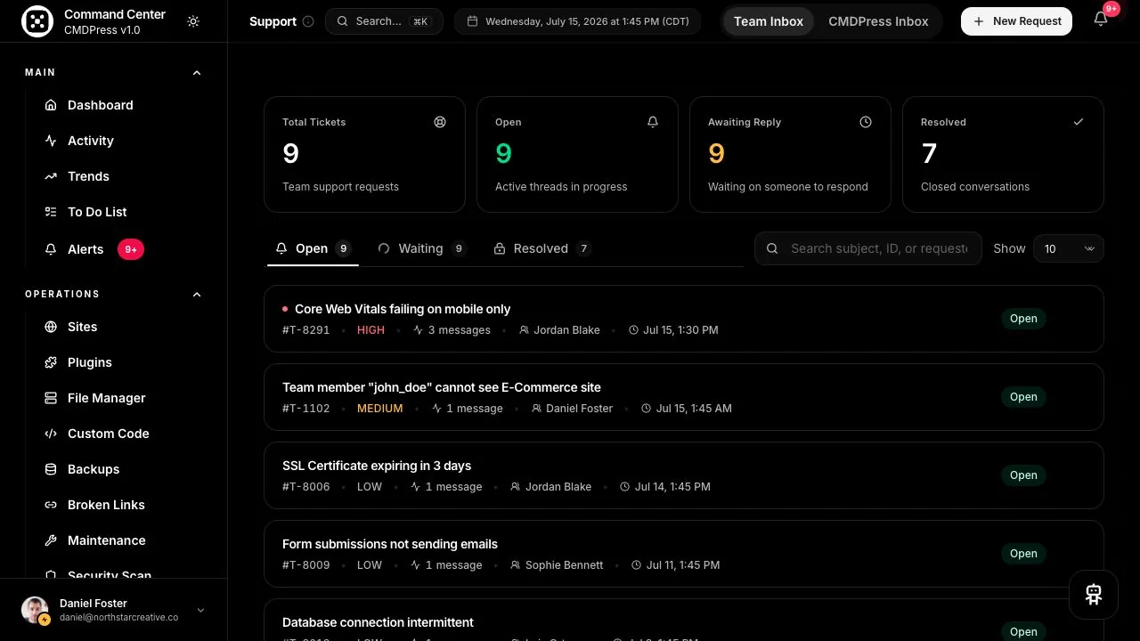Expand Daniel Foster's account menu chevron
The width and height of the screenshot is (1140, 641).
[x=200, y=610]
